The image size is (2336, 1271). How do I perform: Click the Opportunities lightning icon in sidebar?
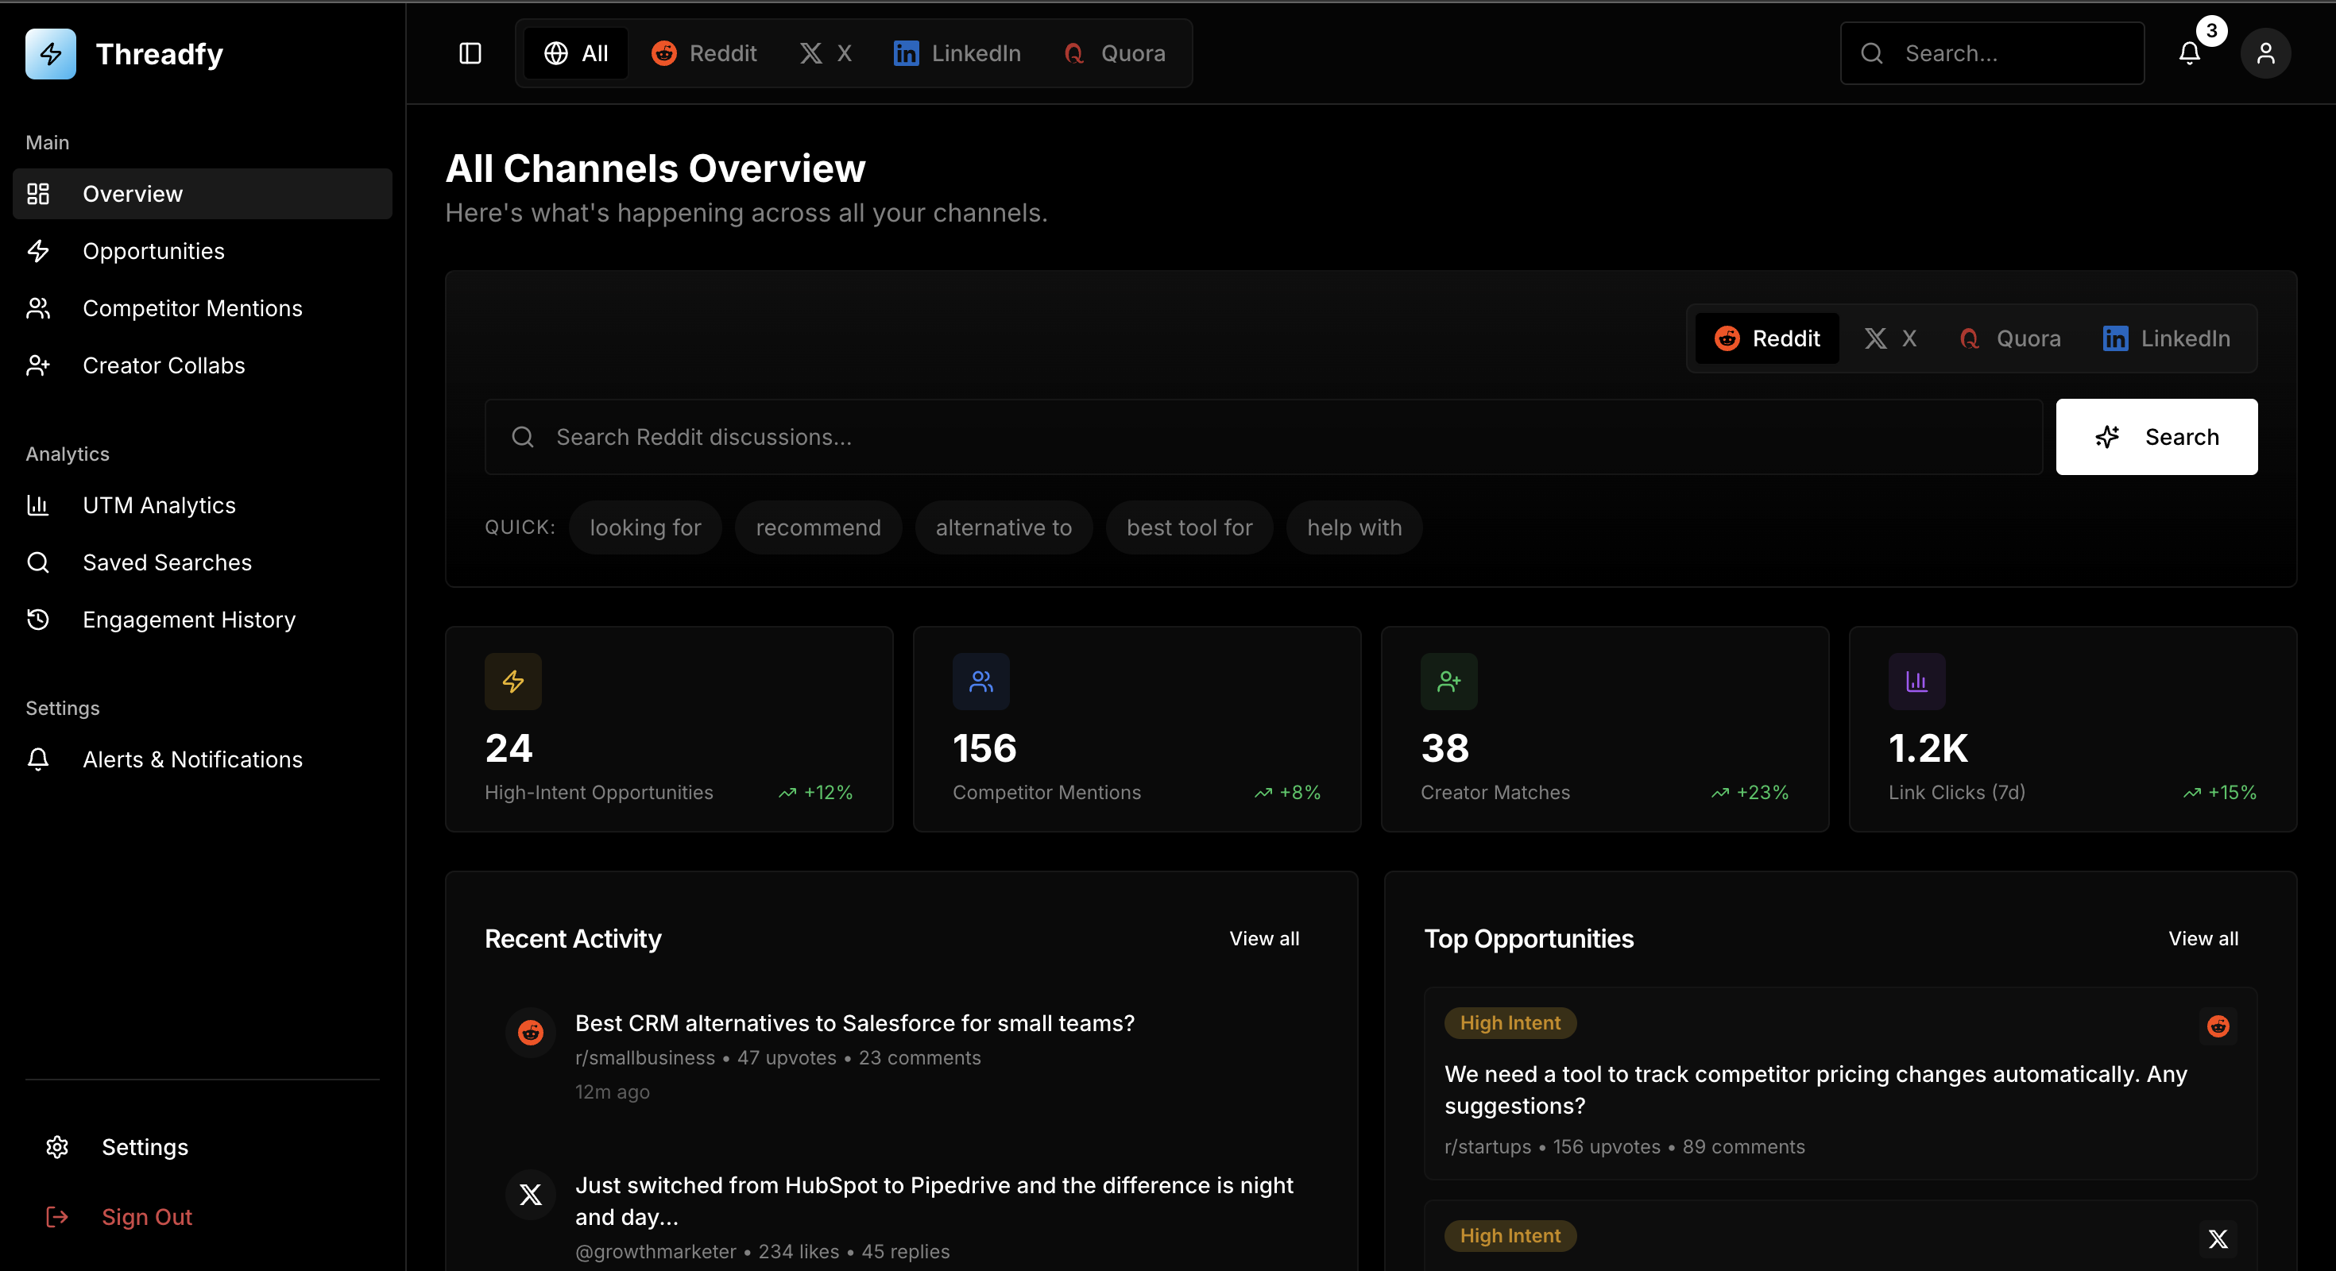tap(38, 251)
